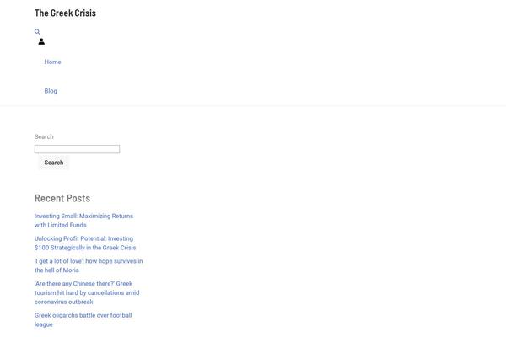
Task: Click the Search submit button
Action: pos(54,163)
